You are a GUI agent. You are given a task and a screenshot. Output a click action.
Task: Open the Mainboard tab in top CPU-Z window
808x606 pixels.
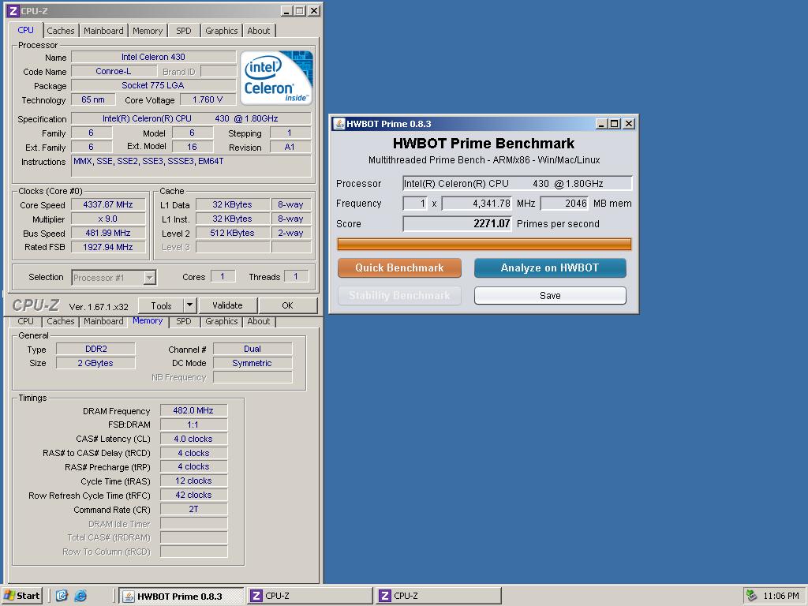103,31
